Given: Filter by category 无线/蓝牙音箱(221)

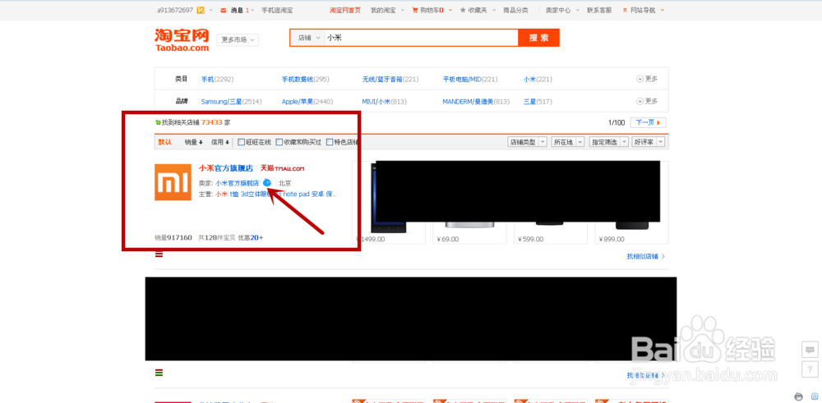Looking at the screenshot, I should [x=390, y=79].
